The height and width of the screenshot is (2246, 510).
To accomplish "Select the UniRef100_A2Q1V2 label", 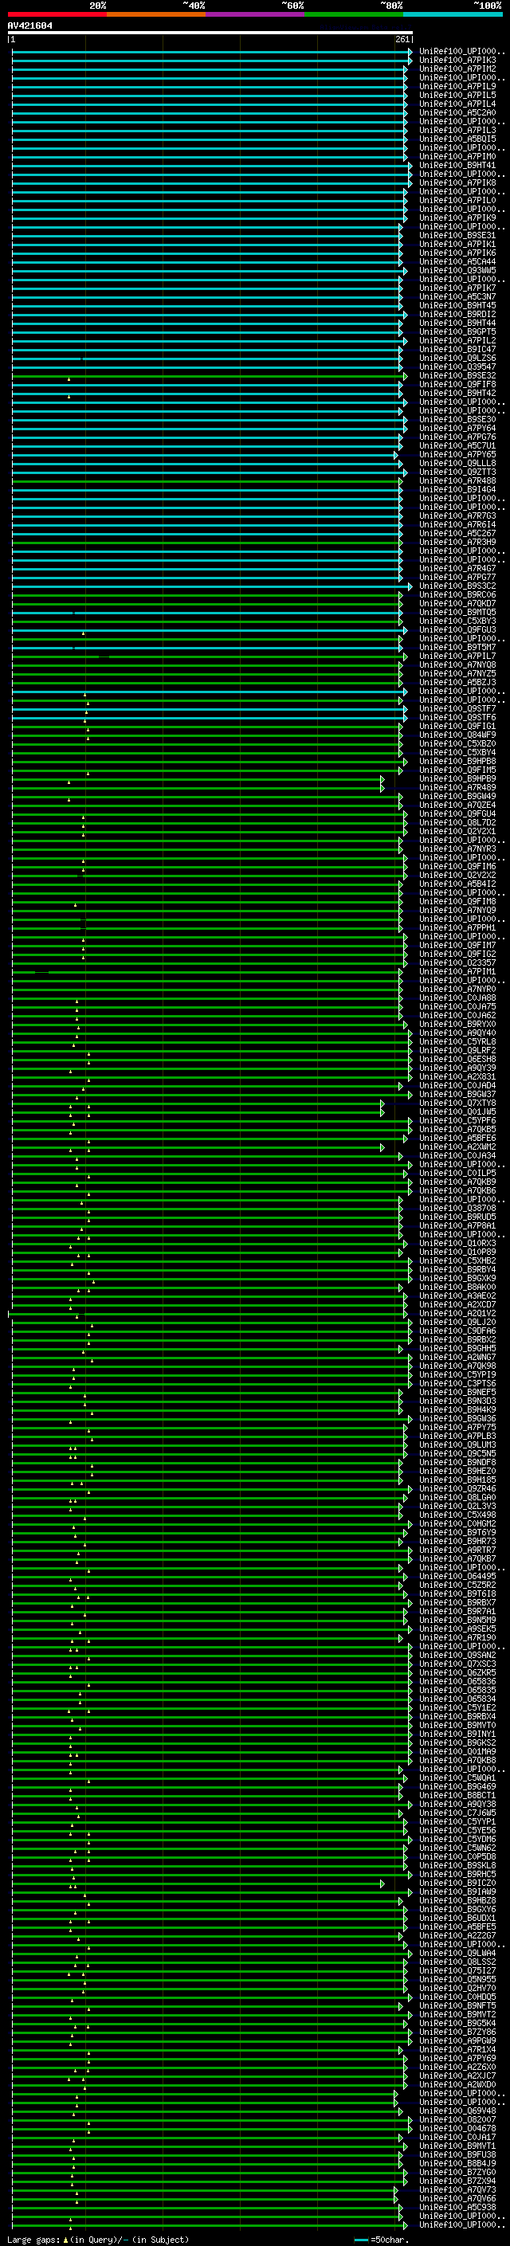I will click(x=457, y=1313).
